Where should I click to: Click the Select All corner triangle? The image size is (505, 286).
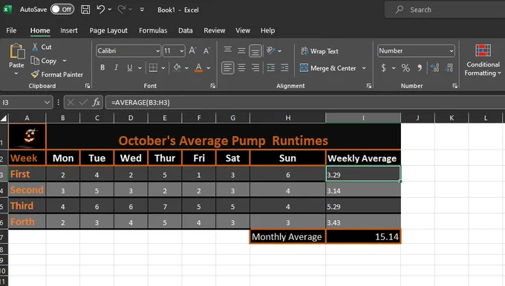(x=4, y=118)
